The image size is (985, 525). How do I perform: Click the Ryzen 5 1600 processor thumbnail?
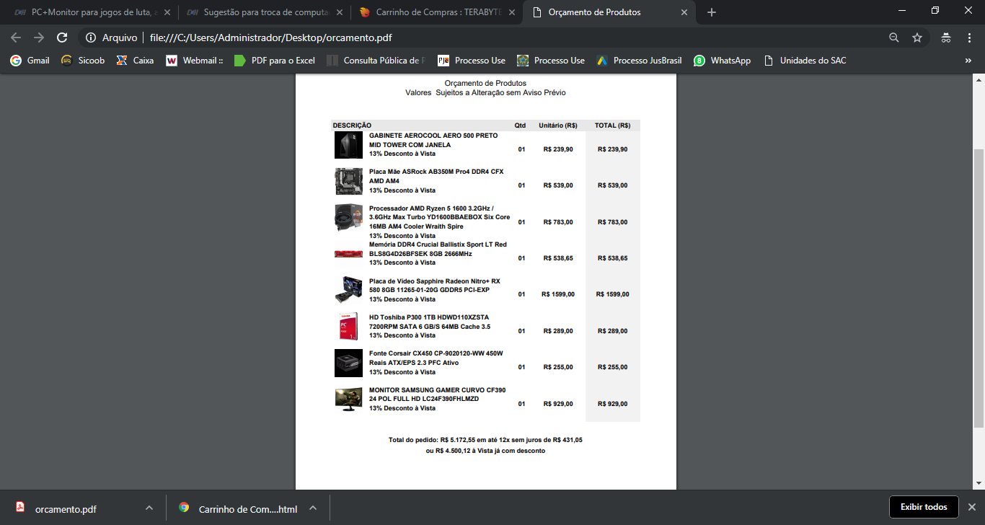(x=348, y=218)
